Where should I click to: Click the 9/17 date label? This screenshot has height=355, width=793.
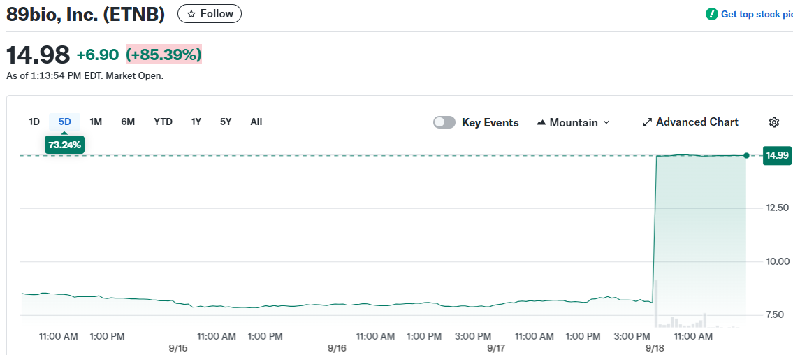pyautogui.click(x=496, y=348)
